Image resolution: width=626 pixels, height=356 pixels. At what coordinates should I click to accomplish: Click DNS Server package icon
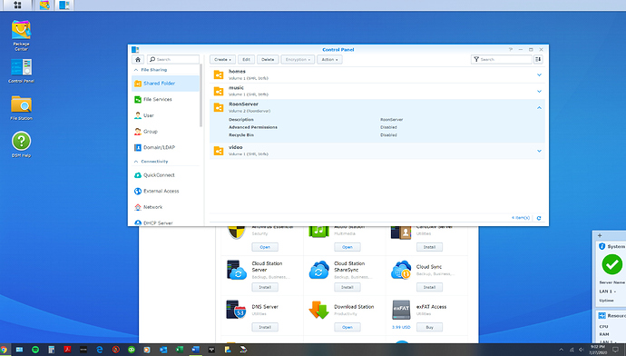click(236, 310)
